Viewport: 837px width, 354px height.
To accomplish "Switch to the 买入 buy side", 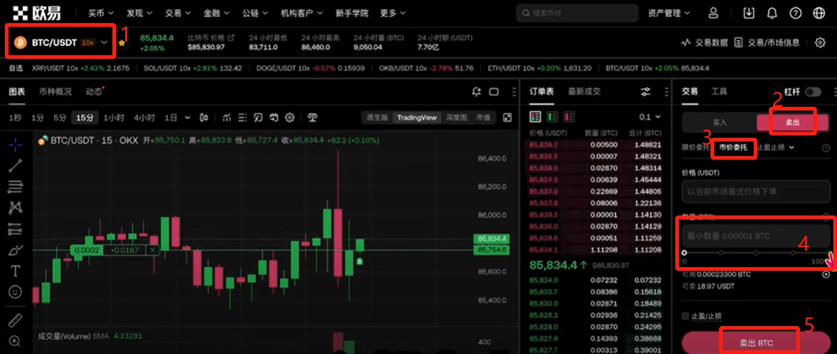I will click(x=720, y=123).
